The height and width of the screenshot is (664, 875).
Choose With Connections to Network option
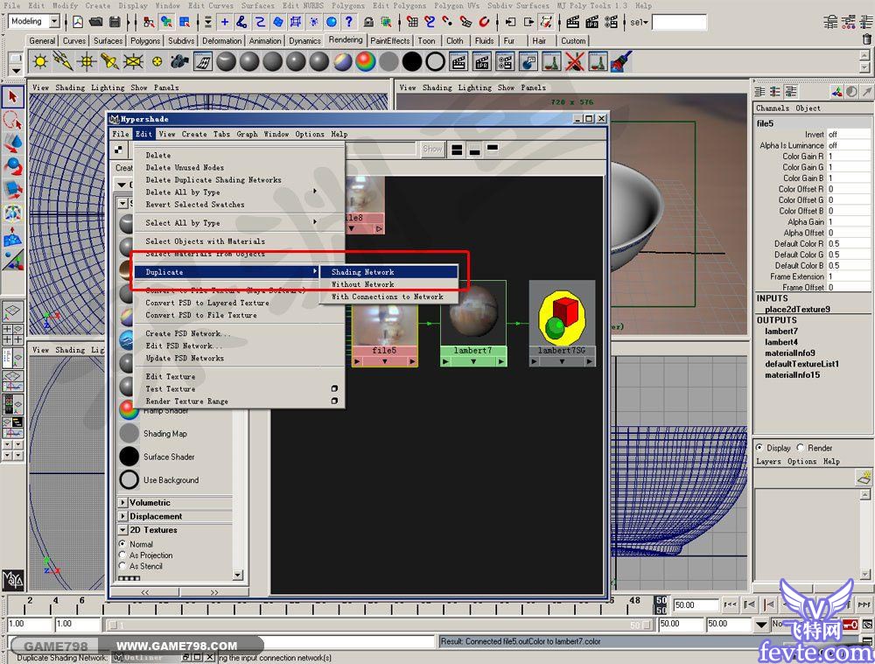(x=389, y=297)
